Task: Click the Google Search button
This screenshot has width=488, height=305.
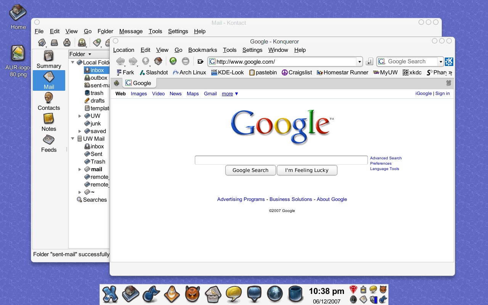Action: pyautogui.click(x=250, y=170)
